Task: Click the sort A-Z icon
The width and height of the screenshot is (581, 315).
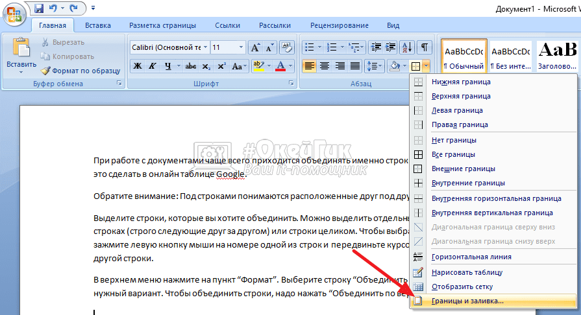Action: click(407, 47)
